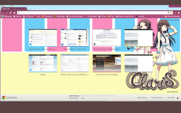The height and width of the screenshot is (113, 181).
Task: Click the Twitter caption text
Action: point(43,75)
